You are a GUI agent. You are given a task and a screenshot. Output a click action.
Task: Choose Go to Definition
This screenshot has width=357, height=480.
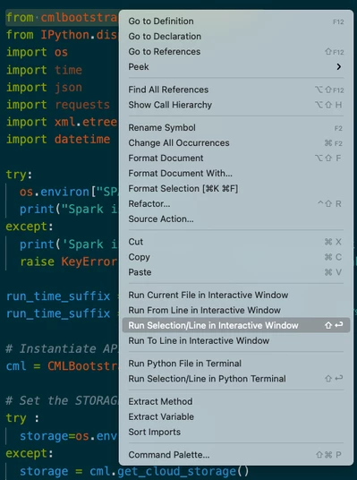click(x=236, y=21)
